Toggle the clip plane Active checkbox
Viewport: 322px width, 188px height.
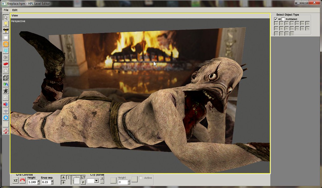click(x=141, y=178)
